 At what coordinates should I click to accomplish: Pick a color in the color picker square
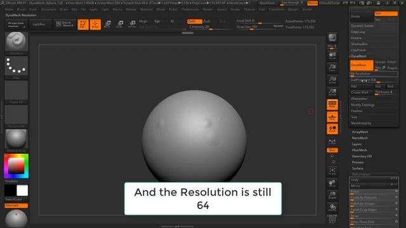point(16,166)
